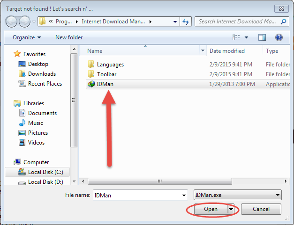Click the Desktop monitor icon

22,64
